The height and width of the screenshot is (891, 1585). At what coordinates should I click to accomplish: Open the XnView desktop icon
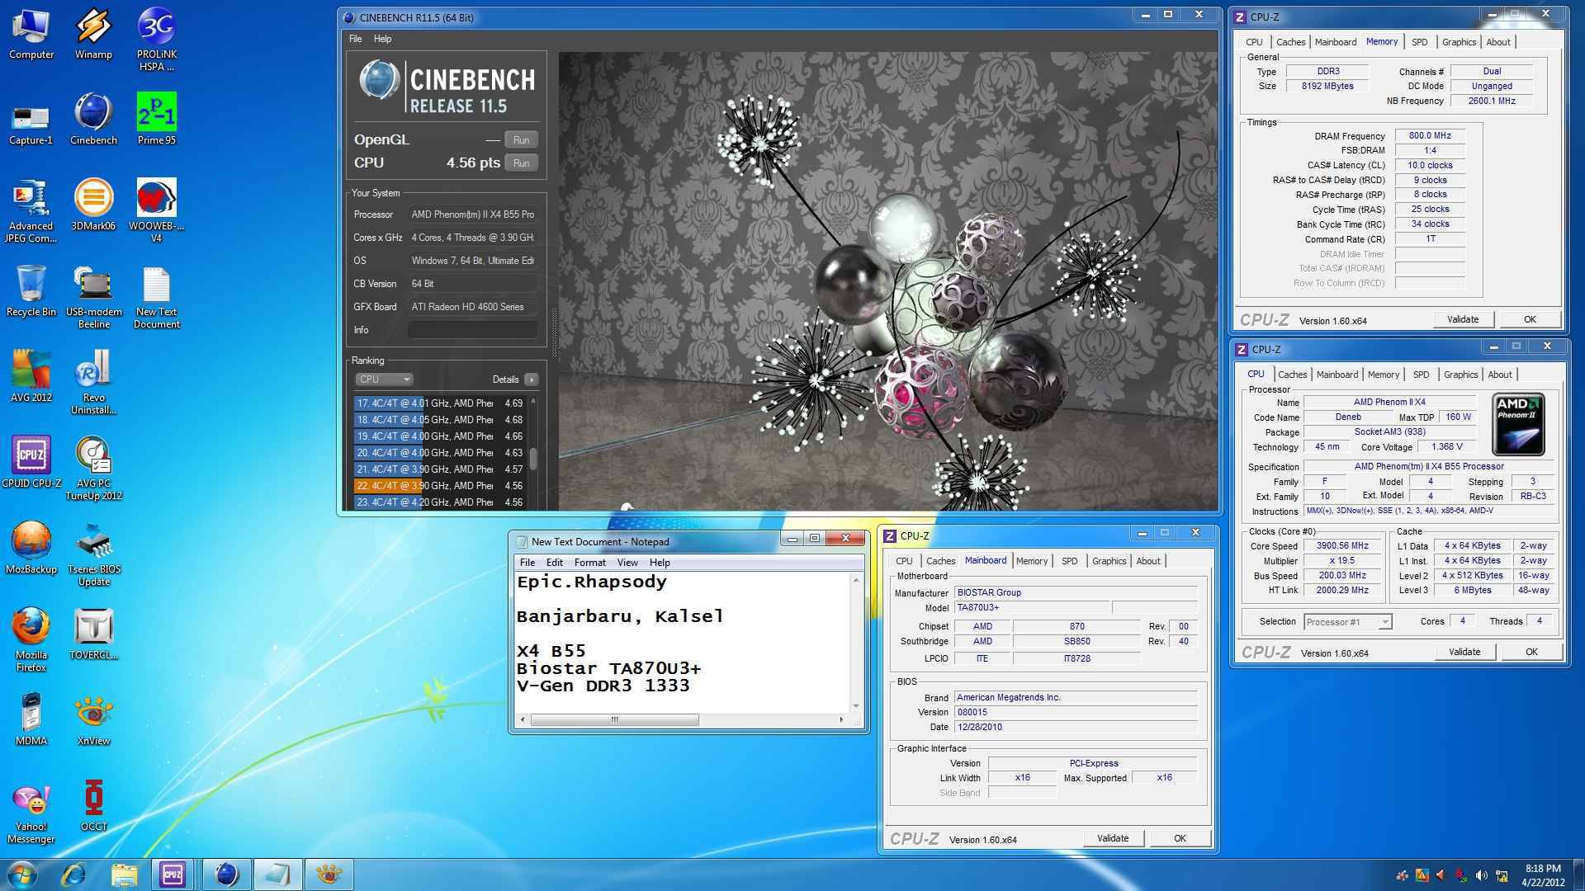click(93, 719)
